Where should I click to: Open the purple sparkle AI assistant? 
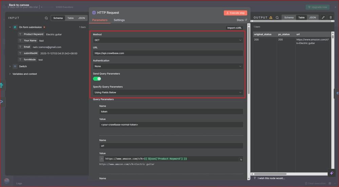pyautogui.click(x=332, y=173)
